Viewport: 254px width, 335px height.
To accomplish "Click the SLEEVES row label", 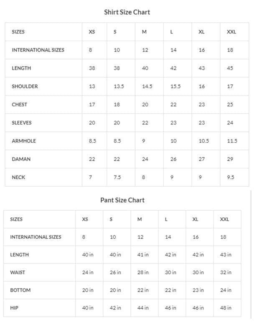I will point(22,123).
